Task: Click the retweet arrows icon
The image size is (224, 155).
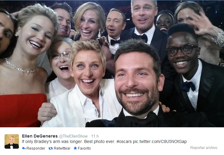Action: (x=51, y=148)
